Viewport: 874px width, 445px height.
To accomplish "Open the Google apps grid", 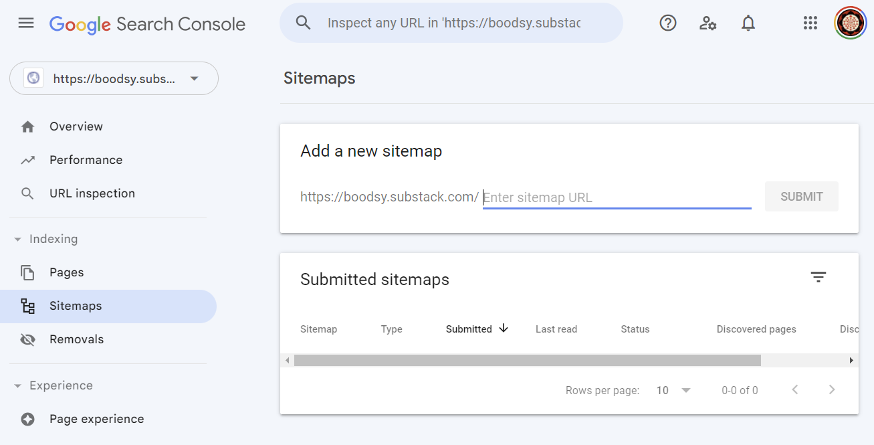I will pyautogui.click(x=810, y=22).
